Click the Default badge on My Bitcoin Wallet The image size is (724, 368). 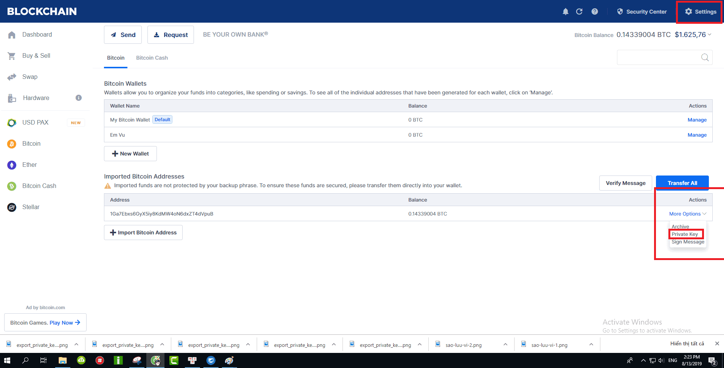click(162, 120)
